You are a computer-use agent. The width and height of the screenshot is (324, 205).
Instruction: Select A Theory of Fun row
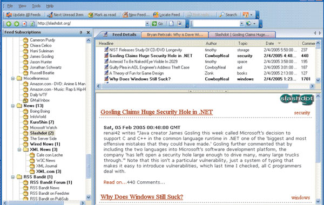pyautogui.click(x=206, y=73)
